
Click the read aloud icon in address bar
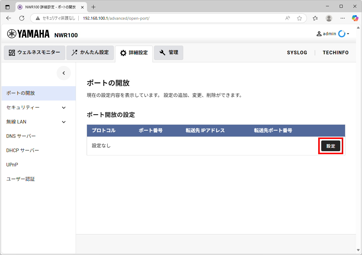pyautogui.click(x=288, y=18)
